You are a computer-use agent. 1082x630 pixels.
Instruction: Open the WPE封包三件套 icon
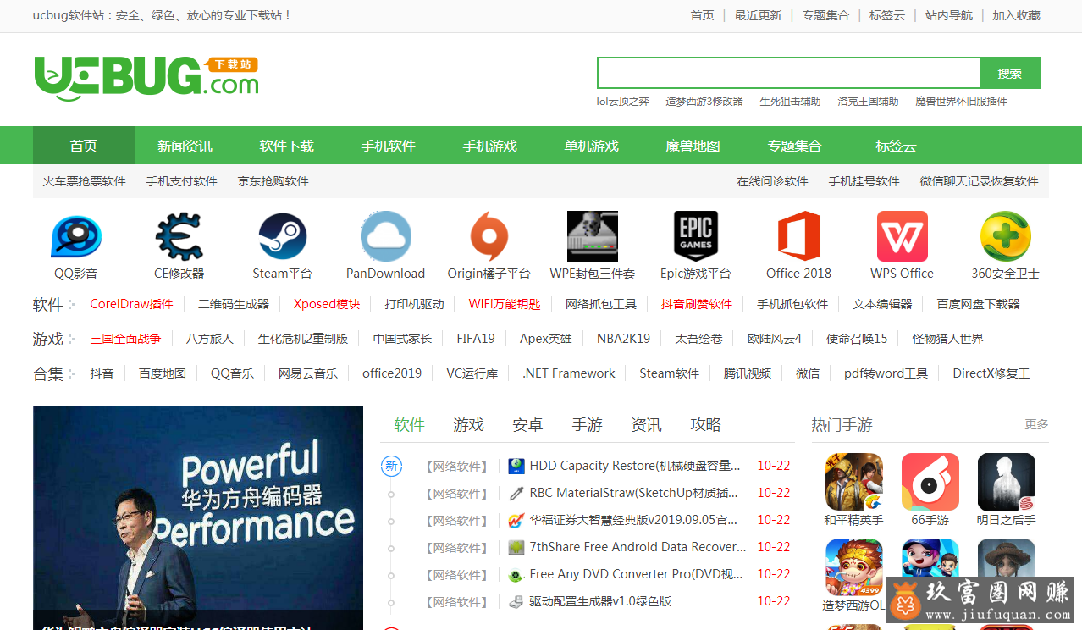click(x=593, y=236)
